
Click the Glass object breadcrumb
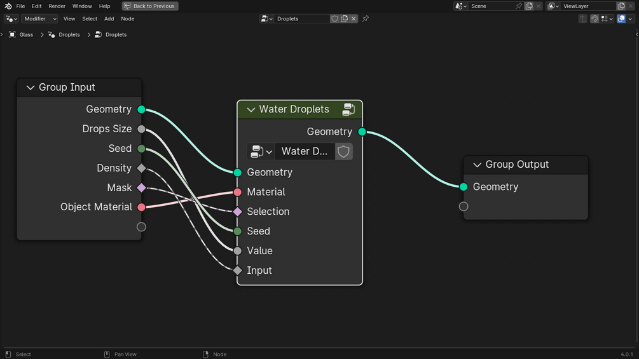[x=26, y=34]
